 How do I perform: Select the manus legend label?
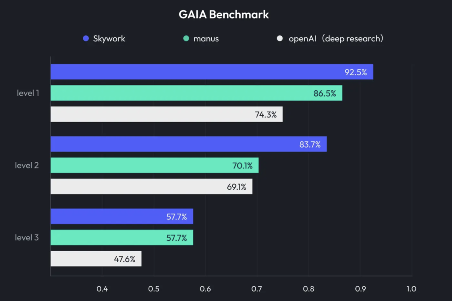click(x=206, y=38)
